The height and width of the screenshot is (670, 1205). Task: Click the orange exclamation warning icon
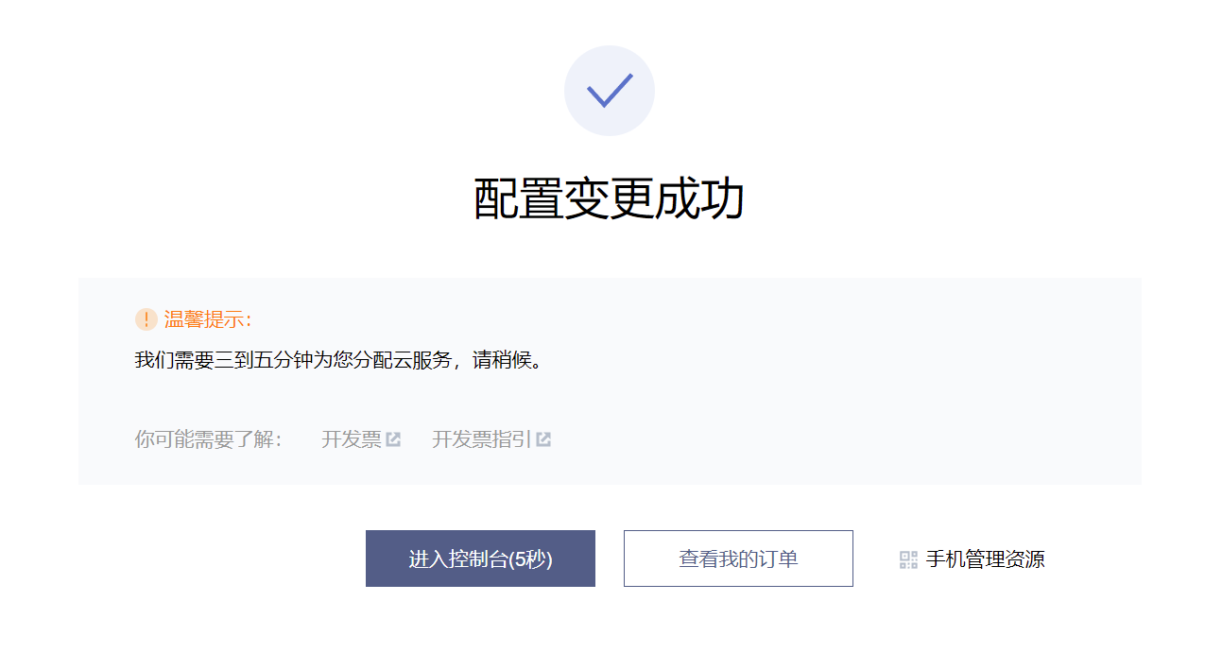point(146,319)
